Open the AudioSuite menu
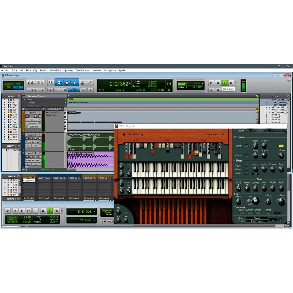Viewport: 293px width, 293px height. (x=55, y=70)
